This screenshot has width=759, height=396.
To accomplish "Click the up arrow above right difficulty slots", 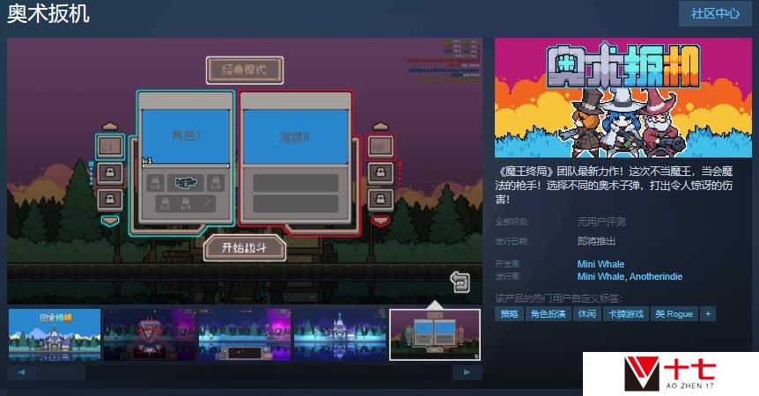I will [x=380, y=127].
